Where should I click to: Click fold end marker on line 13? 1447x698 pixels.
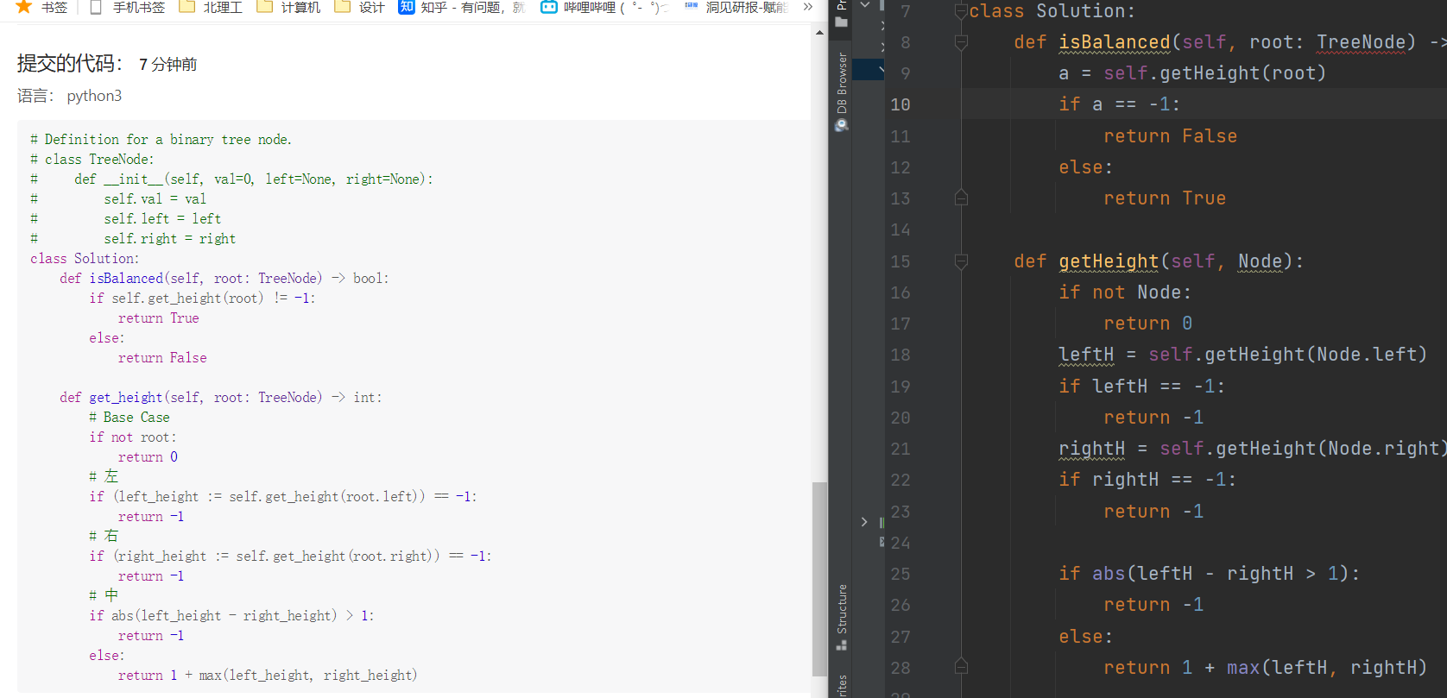(x=961, y=198)
